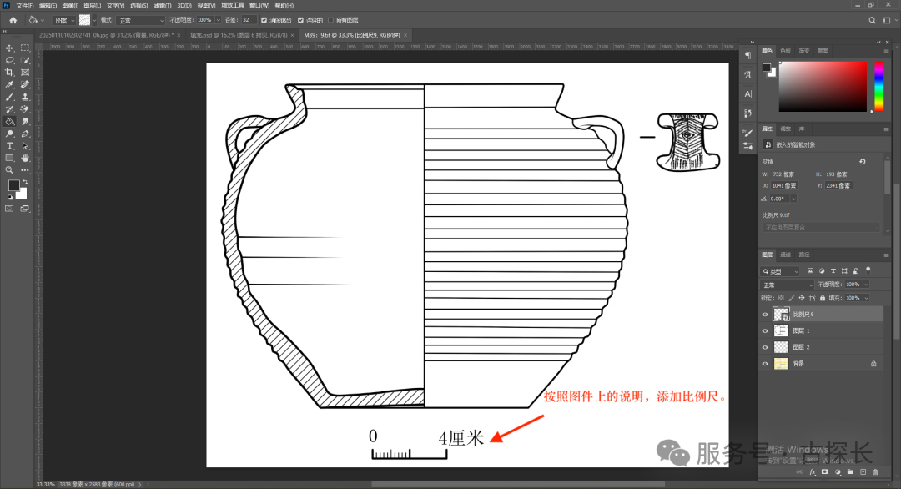
Task: Toggle lock all for the layer
Action: point(823,298)
